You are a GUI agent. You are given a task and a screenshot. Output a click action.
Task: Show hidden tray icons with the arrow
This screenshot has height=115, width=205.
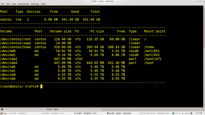pos(194,113)
